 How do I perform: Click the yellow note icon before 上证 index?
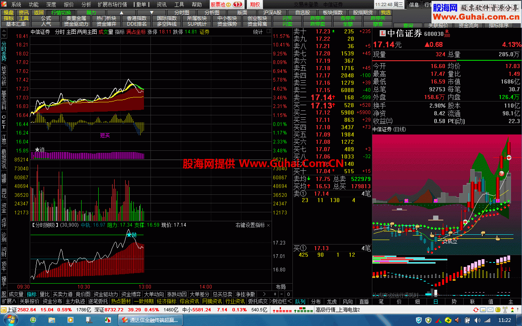pyautogui.click(x=3, y=310)
